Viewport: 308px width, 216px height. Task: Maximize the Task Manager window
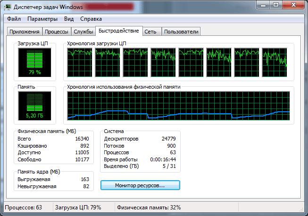(276, 5)
